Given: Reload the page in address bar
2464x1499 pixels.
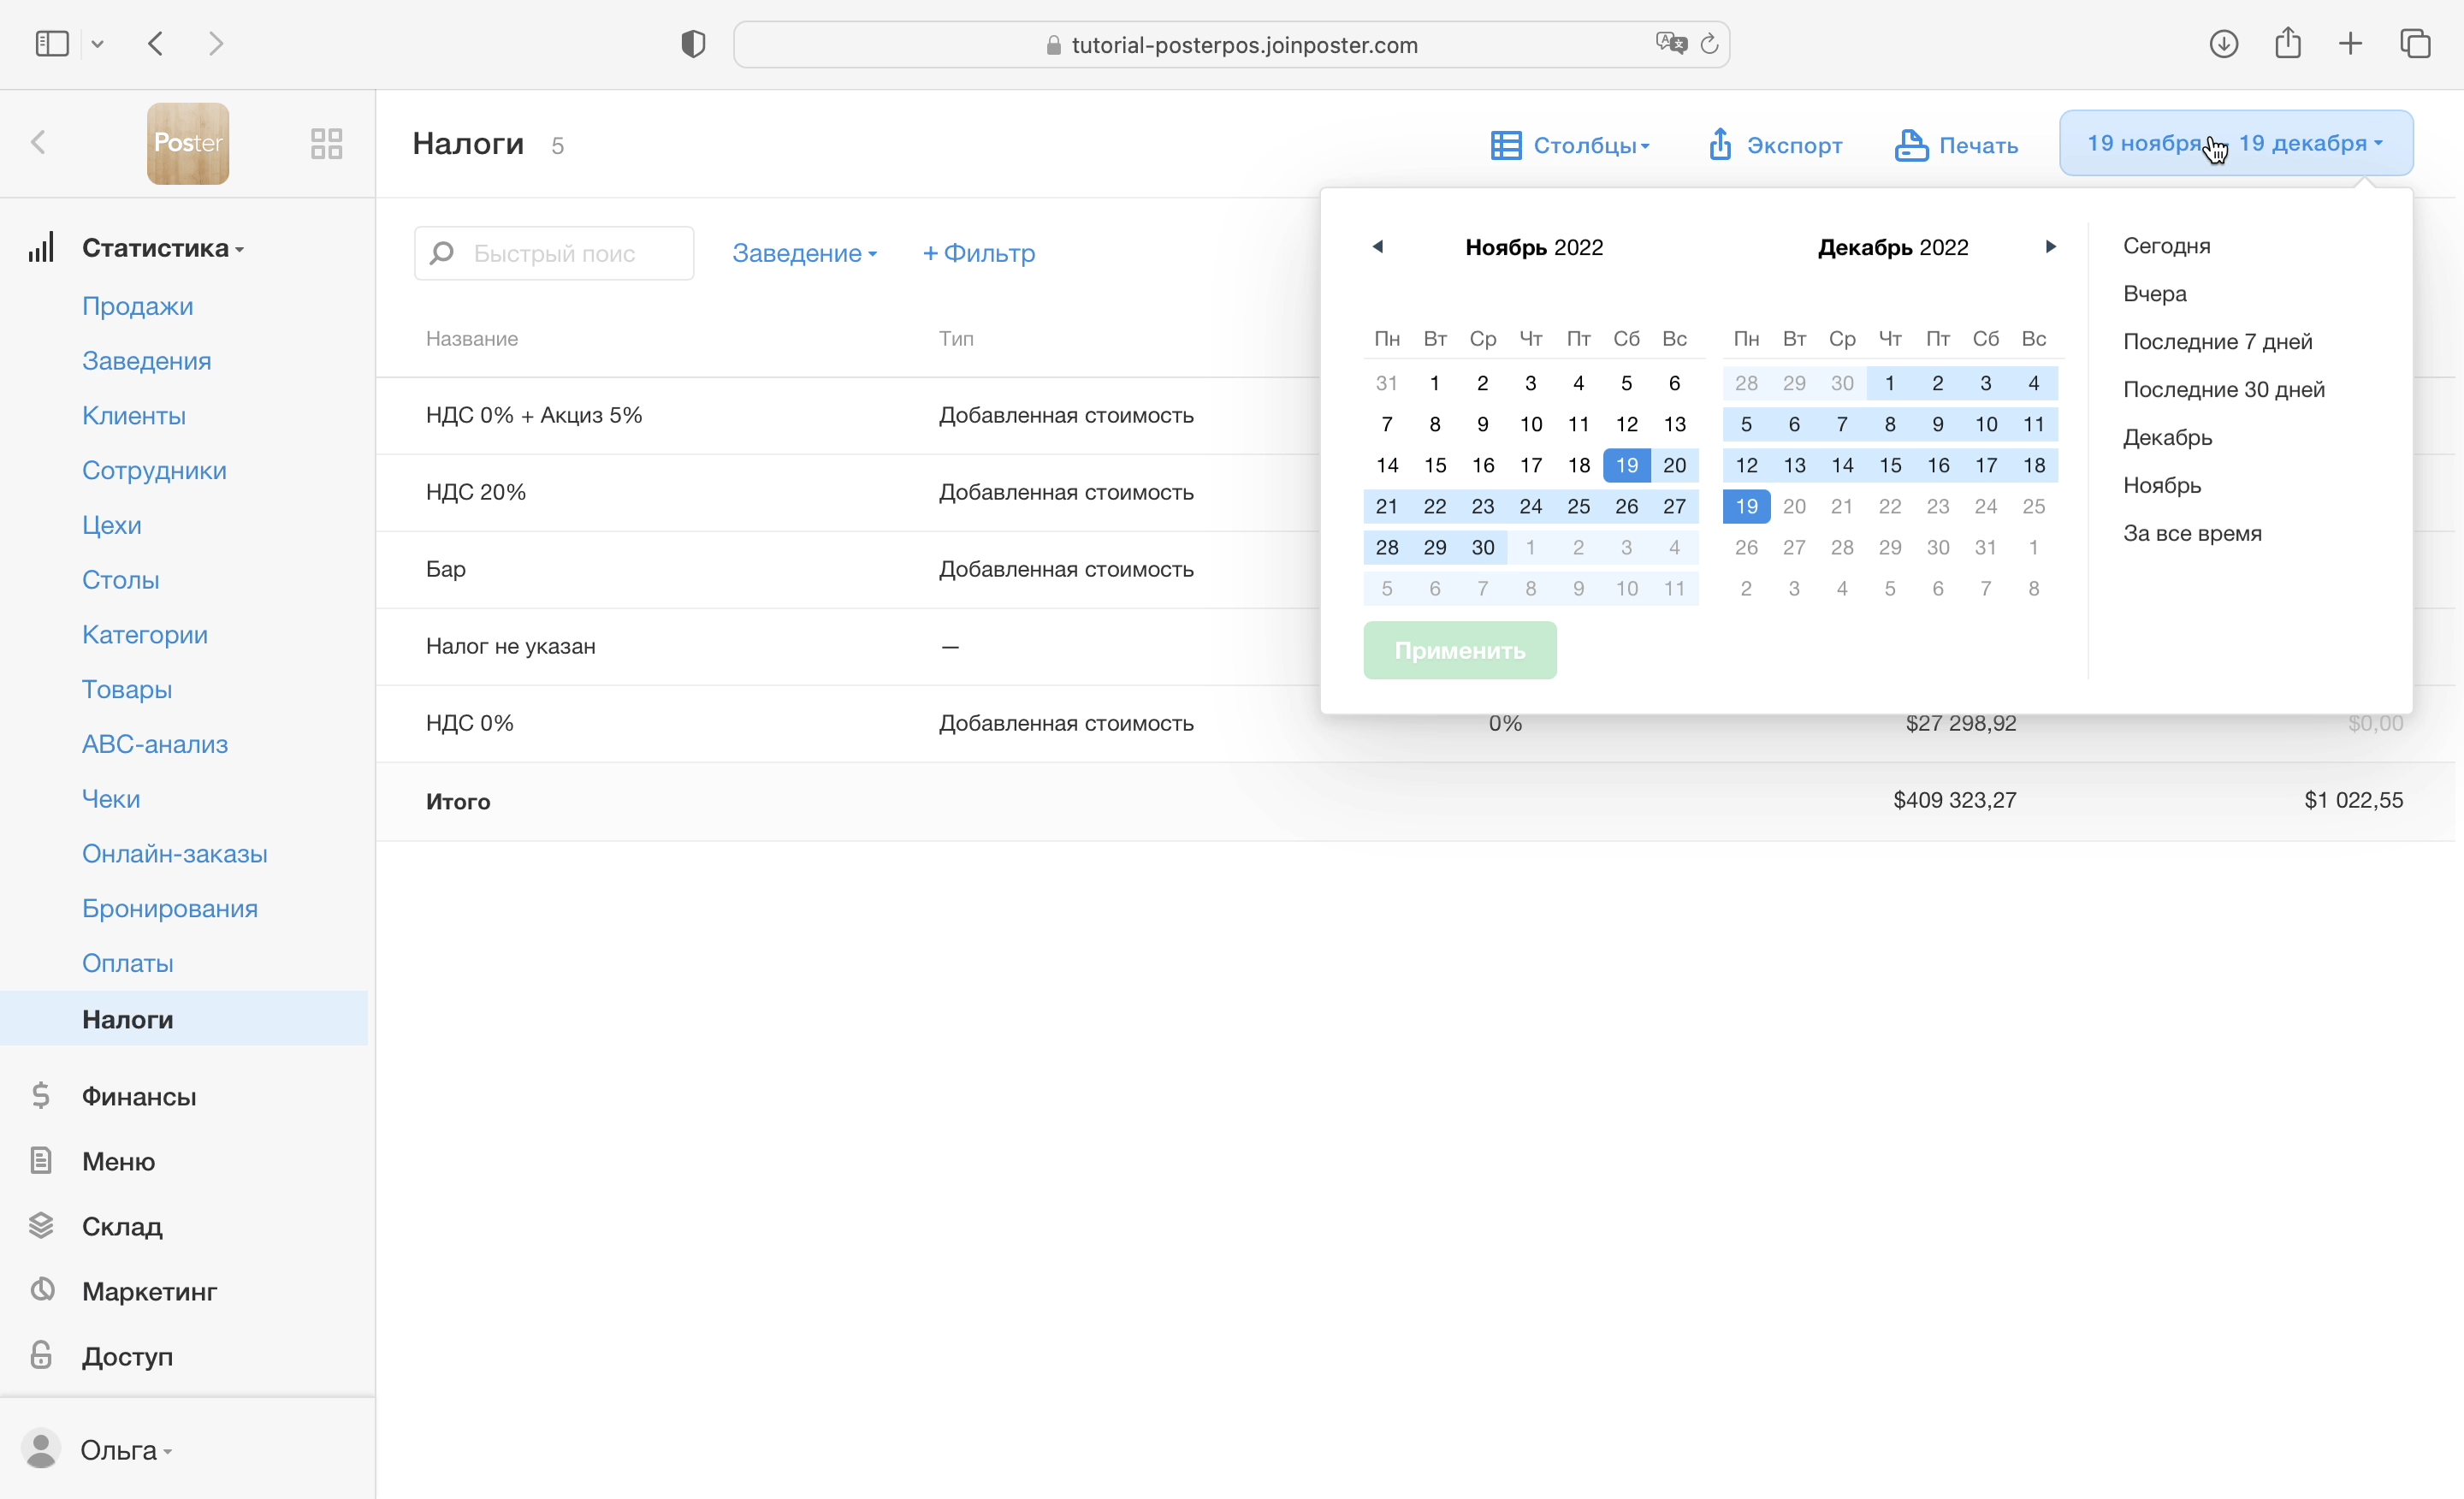Looking at the screenshot, I should click(x=1709, y=44).
